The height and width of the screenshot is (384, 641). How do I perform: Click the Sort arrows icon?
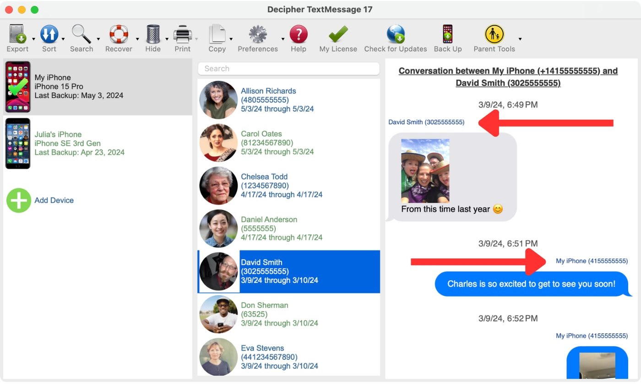(x=49, y=35)
